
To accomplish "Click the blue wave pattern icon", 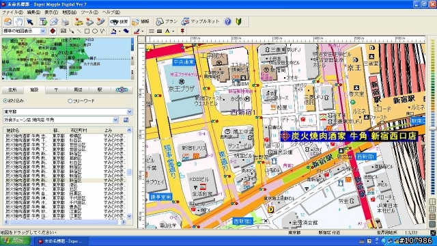I will click(x=126, y=31).
